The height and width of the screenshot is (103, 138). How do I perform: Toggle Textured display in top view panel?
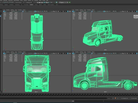pos(39,11)
